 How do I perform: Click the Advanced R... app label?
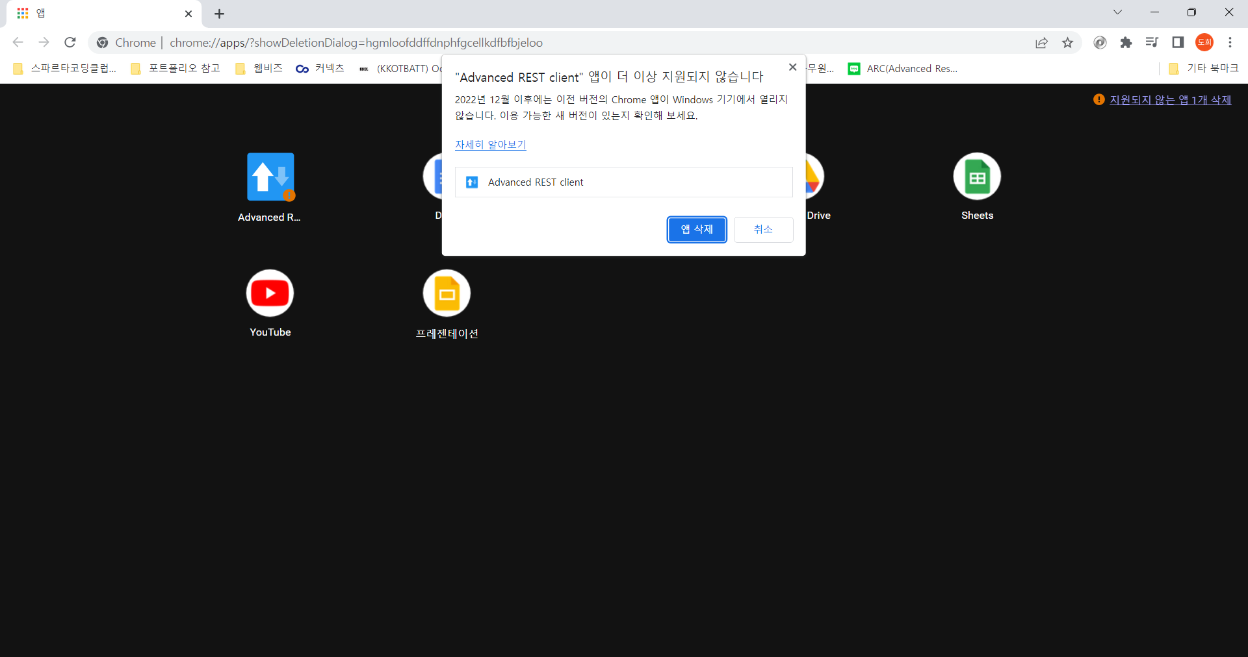[x=269, y=217]
